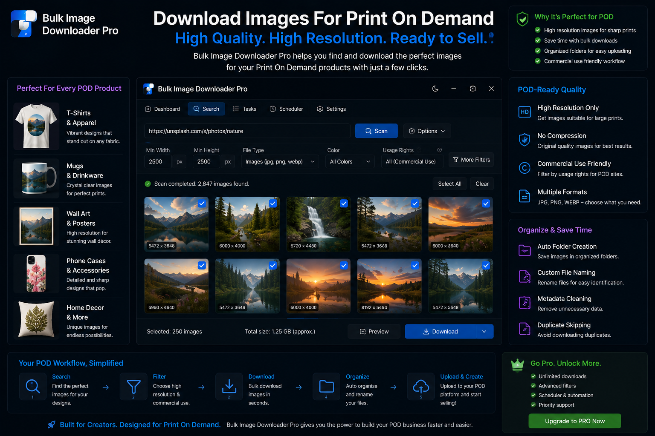
Task: Click the large app logo at top left
Action: click(23, 24)
